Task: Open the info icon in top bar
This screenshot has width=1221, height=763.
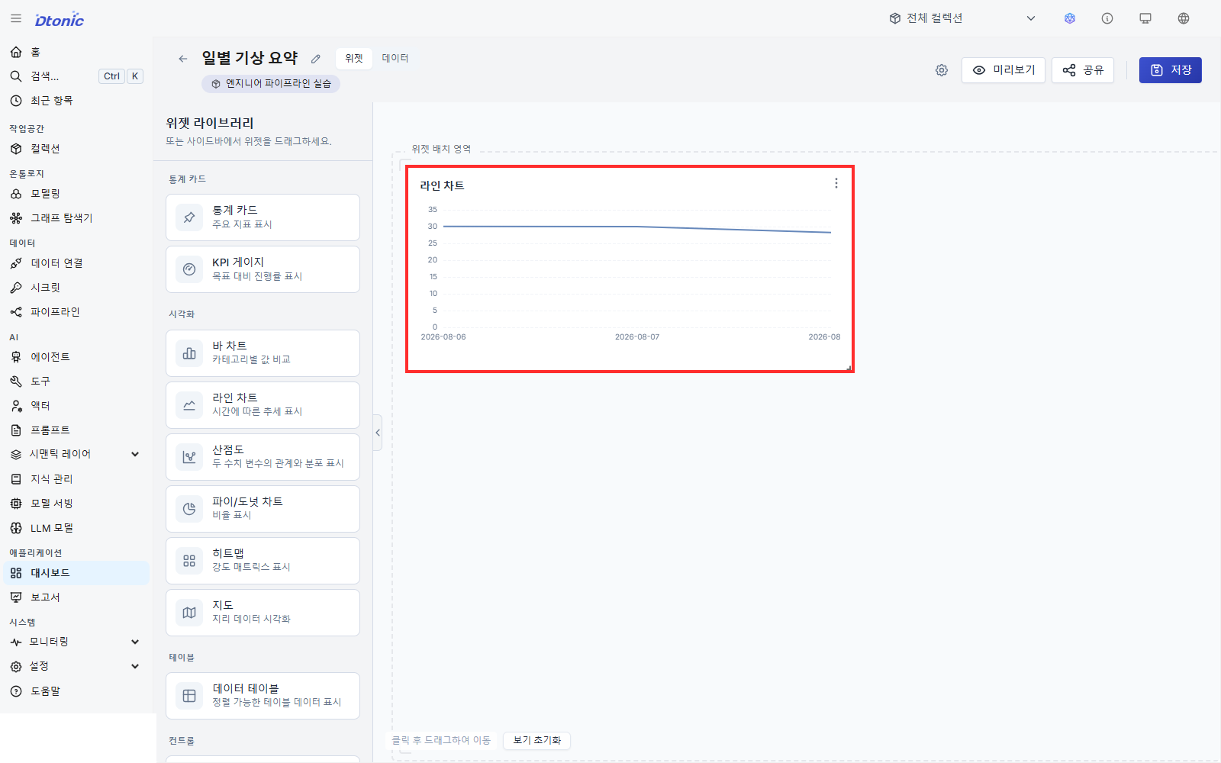Action: pyautogui.click(x=1107, y=18)
